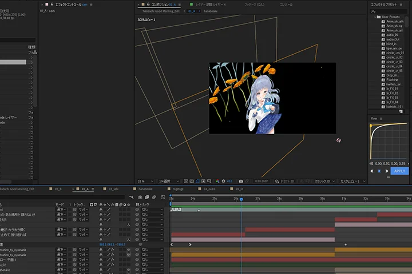
Task: Click the motion blur enable icon above timeline
Action: 154,197
